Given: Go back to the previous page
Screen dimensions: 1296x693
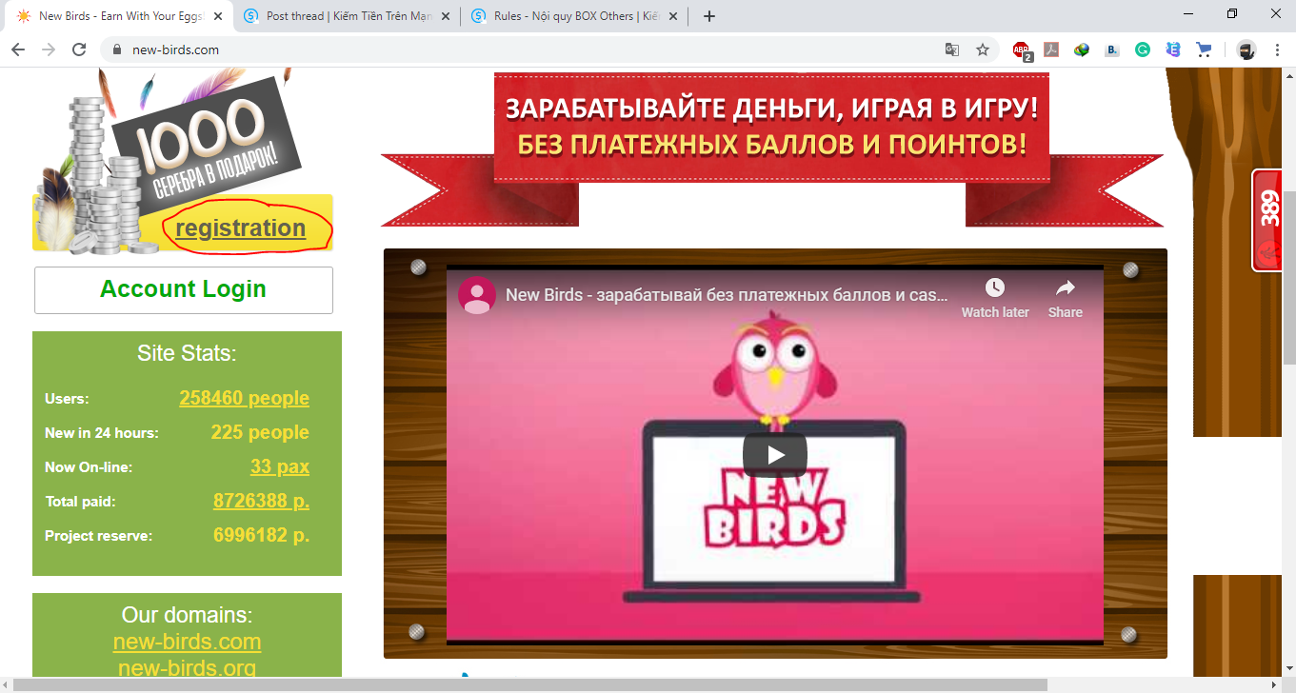Looking at the screenshot, I should 18,49.
